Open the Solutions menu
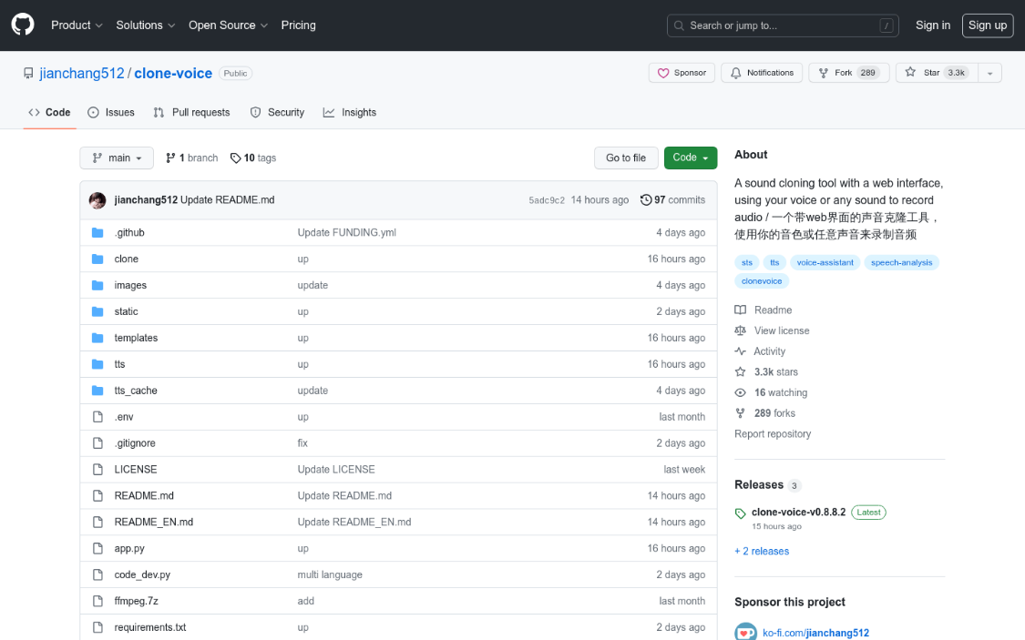Viewport: 1025px width, 640px height. tap(144, 25)
